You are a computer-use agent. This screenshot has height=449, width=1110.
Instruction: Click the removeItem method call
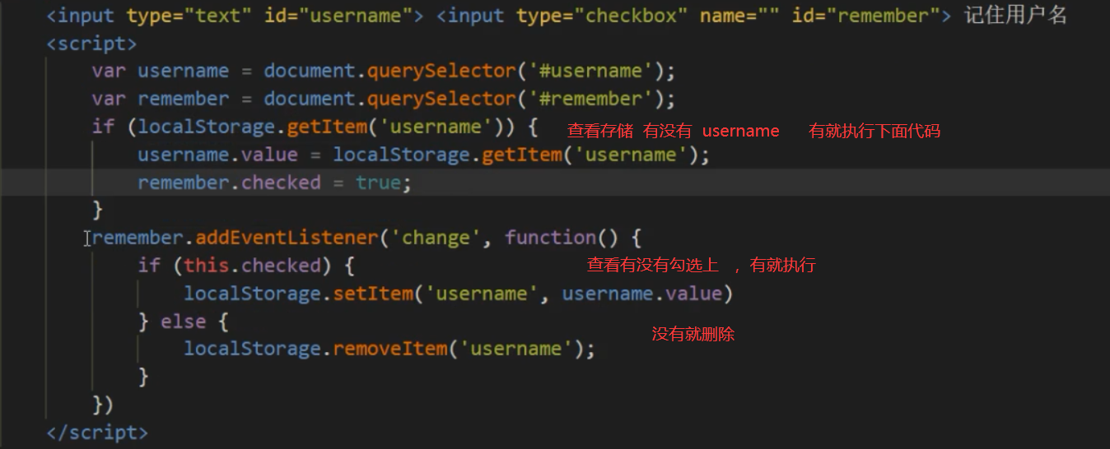tap(389, 349)
